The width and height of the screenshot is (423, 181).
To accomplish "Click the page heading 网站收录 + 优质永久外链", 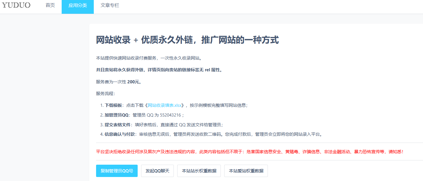I will 187,40.
